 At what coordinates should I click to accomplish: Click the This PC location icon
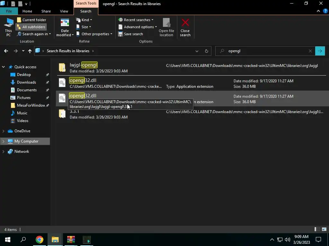8,27
